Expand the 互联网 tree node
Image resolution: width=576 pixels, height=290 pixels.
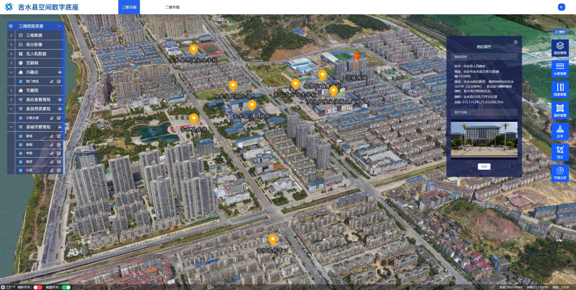(12, 63)
